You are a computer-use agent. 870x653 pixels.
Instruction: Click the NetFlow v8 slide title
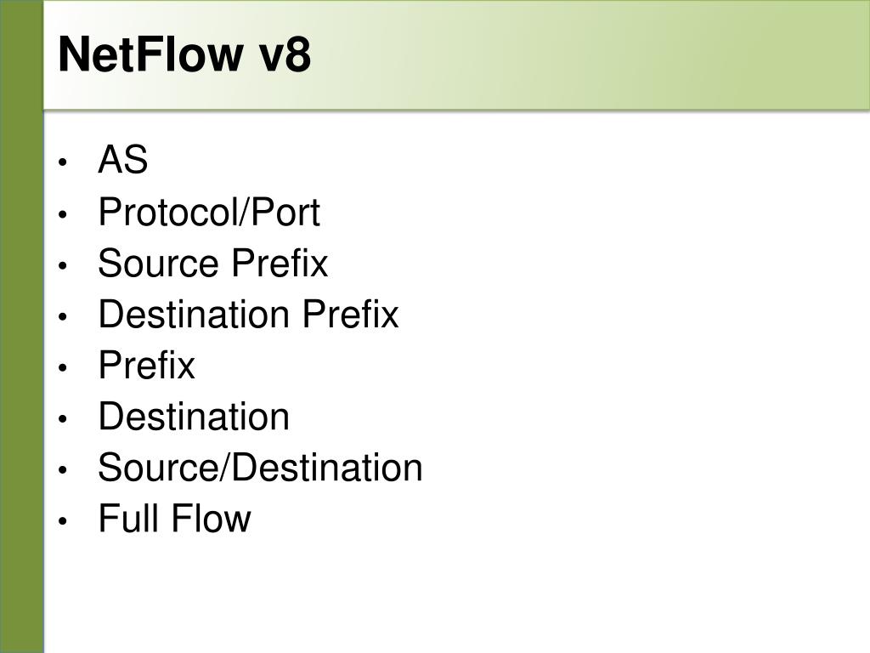[184, 54]
